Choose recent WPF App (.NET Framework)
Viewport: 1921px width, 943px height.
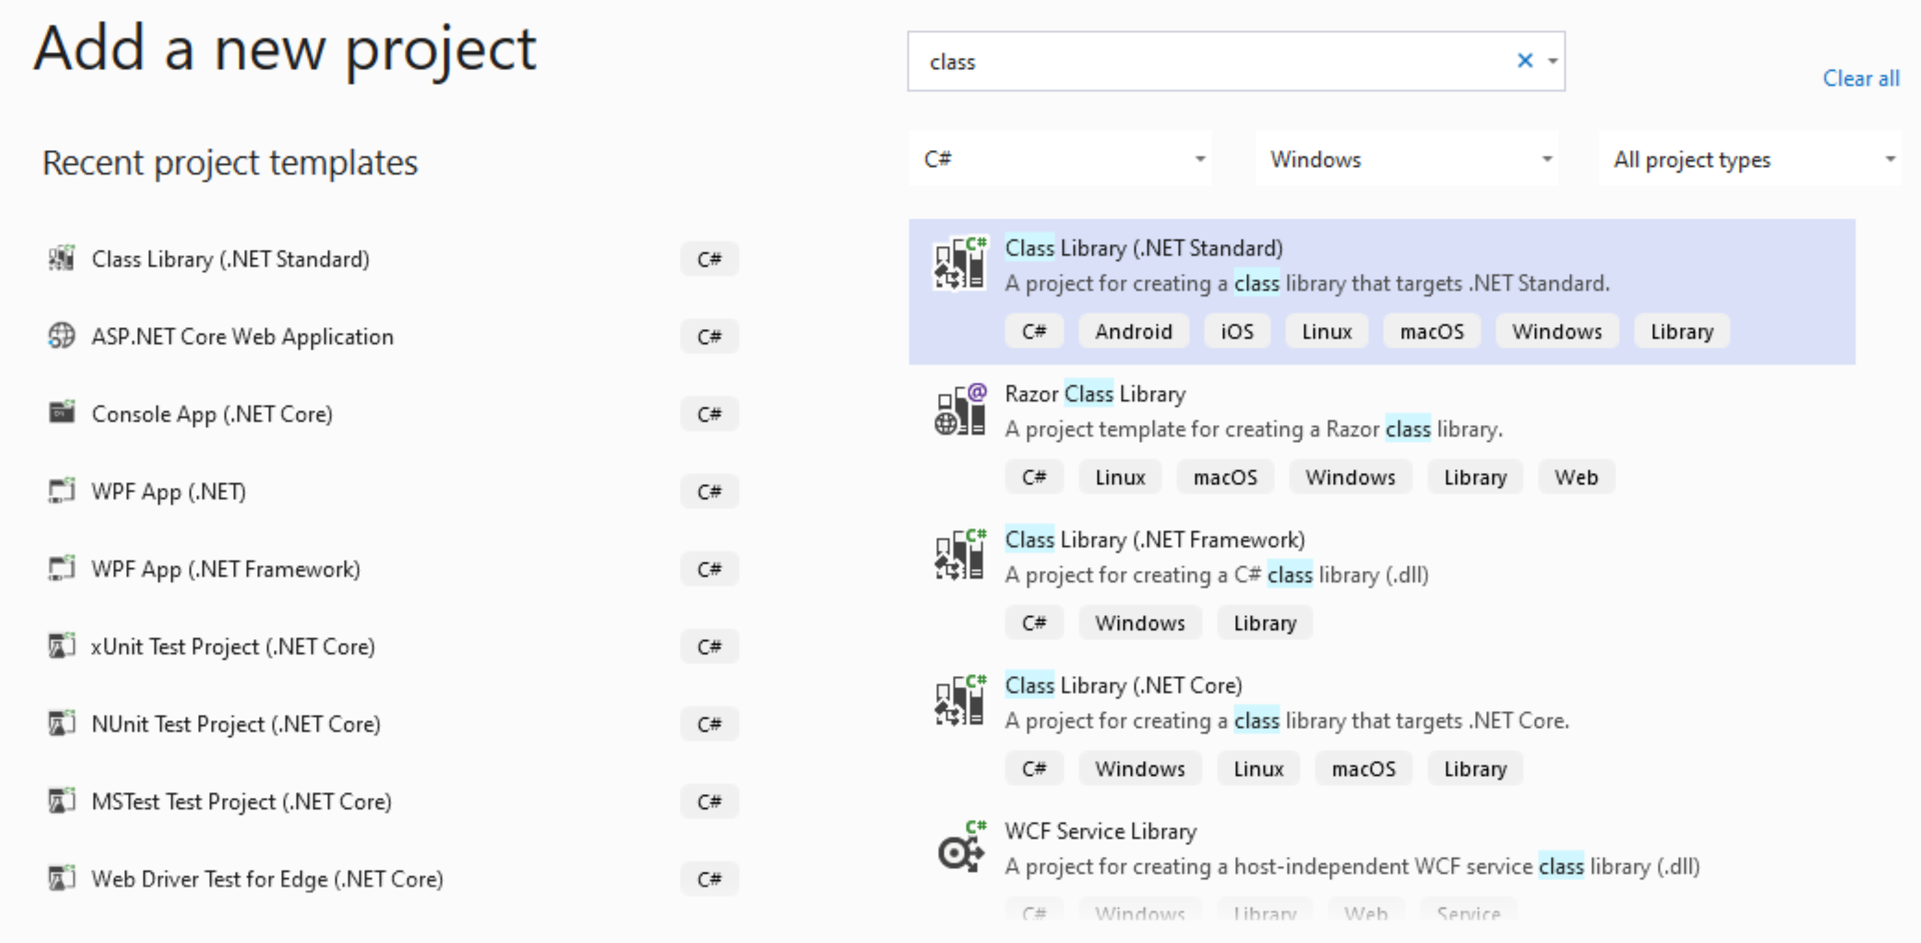[x=226, y=569]
